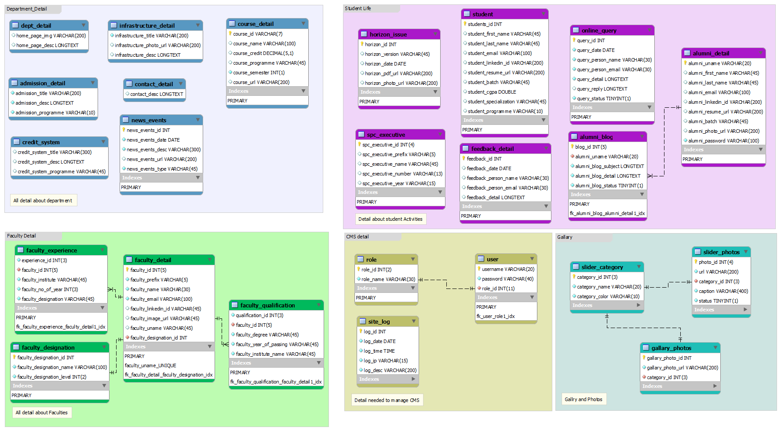Collapse the feedback_detail table header arrow
The image size is (781, 431).
pyautogui.click(x=546, y=149)
